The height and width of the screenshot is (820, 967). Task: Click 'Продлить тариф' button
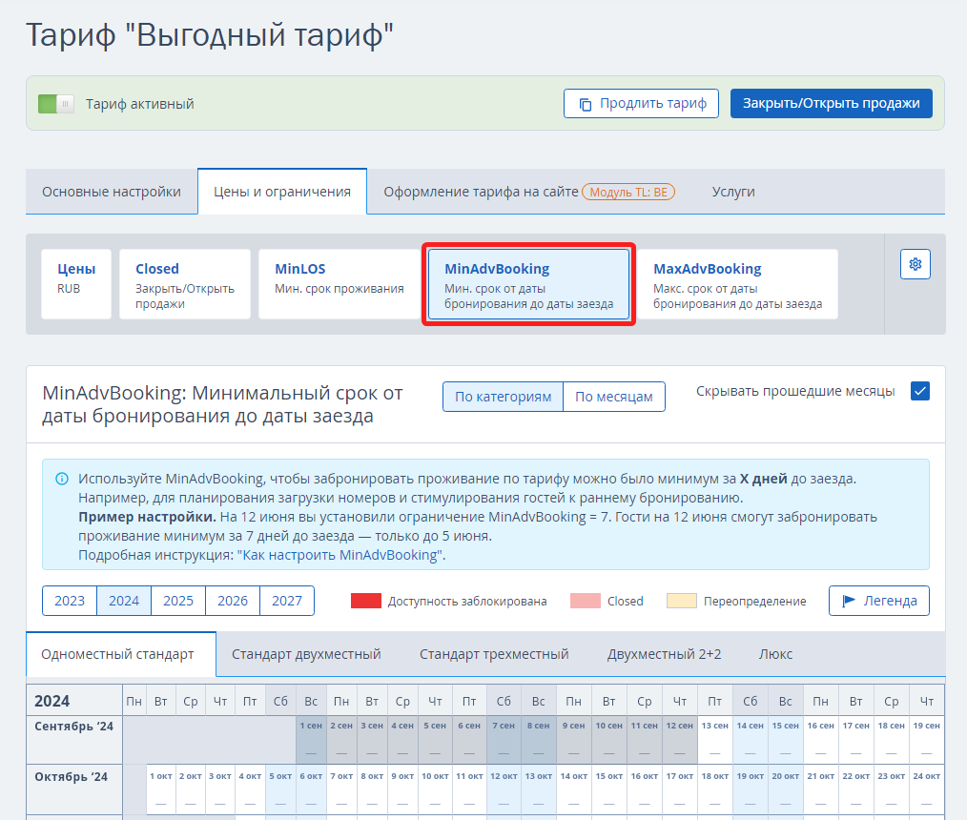(641, 104)
